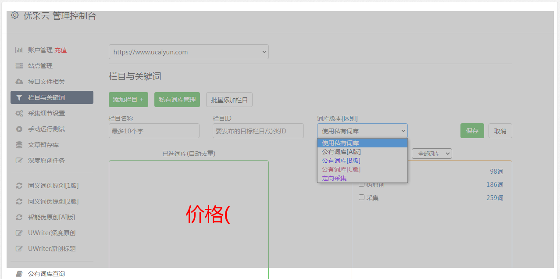The height and width of the screenshot is (279, 560).
Task: Click the 站点管理 server icon
Action: point(19,66)
